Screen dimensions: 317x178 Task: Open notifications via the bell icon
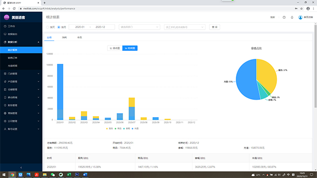tap(292, 17)
